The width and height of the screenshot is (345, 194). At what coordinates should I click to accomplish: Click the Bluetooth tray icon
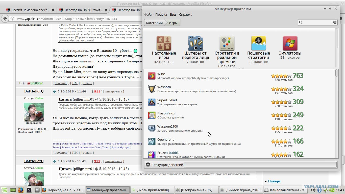[319, 190]
